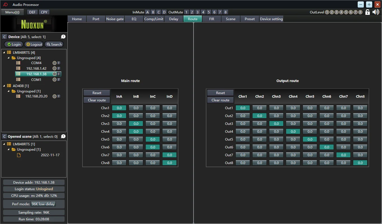The height and width of the screenshot is (224, 382).
Task: Collapse the AD408 [1] device node
Action: coord(4,86)
